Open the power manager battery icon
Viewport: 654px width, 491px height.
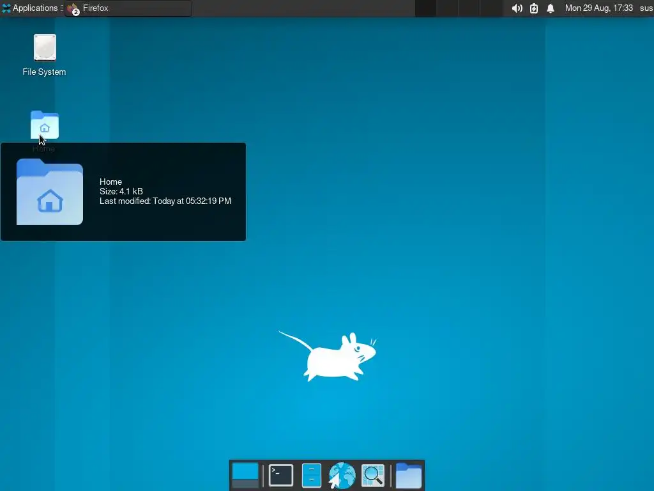pyautogui.click(x=534, y=8)
